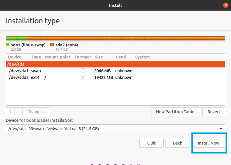Click the Change... partition button
The image size is (231, 165).
coord(36,112)
